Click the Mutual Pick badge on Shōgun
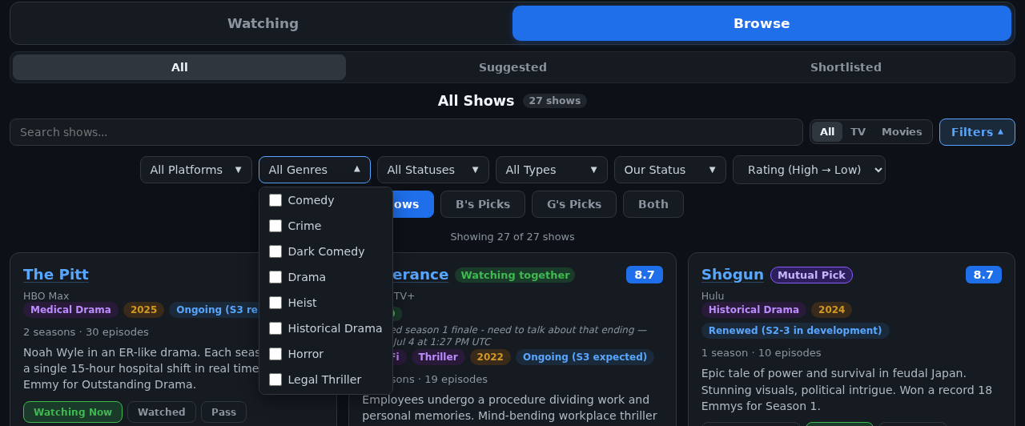Screen dimensions: 1025x426 pyautogui.click(x=811, y=275)
